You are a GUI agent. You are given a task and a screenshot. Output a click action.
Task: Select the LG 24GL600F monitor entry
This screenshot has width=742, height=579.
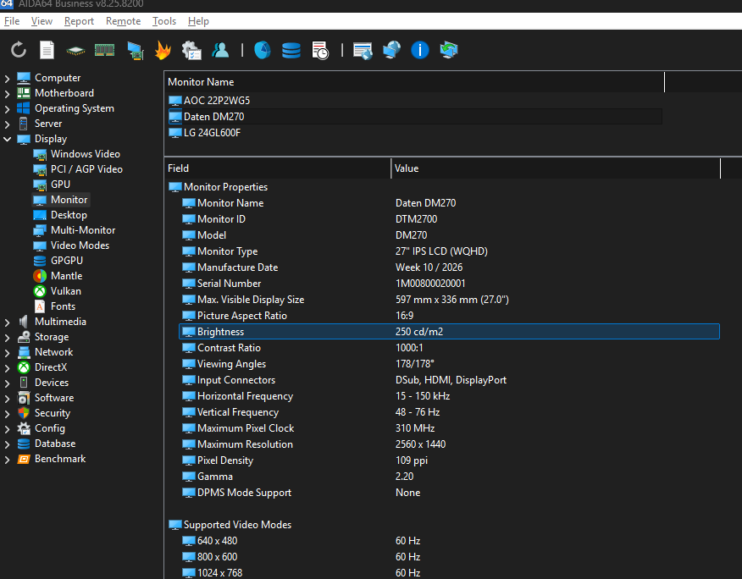pyautogui.click(x=212, y=133)
